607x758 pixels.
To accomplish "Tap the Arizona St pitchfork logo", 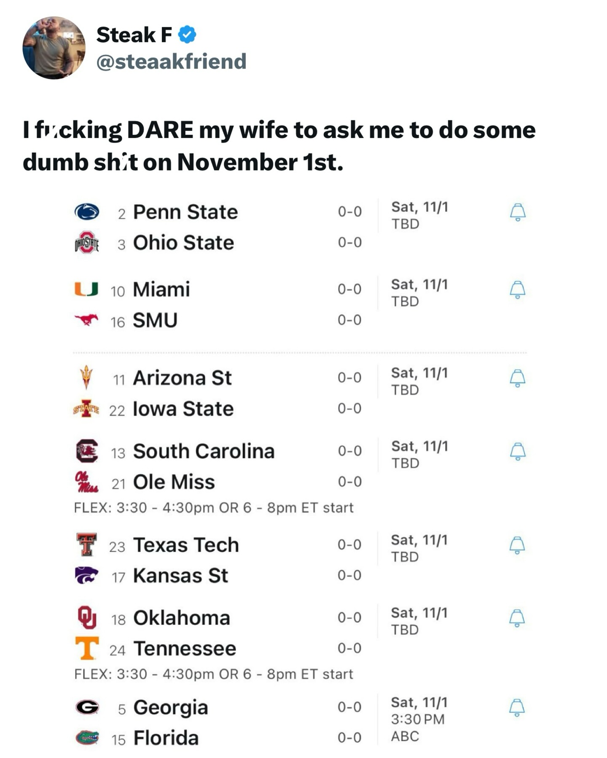I will [x=86, y=377].
